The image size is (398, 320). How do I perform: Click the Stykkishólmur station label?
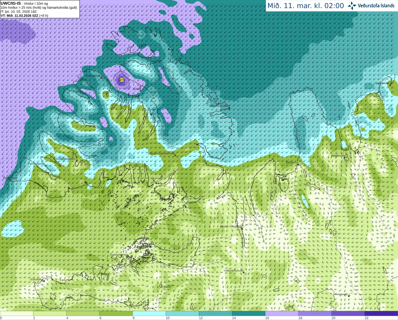119,255
